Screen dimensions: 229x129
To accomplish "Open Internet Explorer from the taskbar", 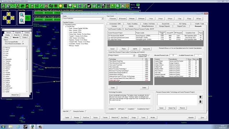I will 18,126.
